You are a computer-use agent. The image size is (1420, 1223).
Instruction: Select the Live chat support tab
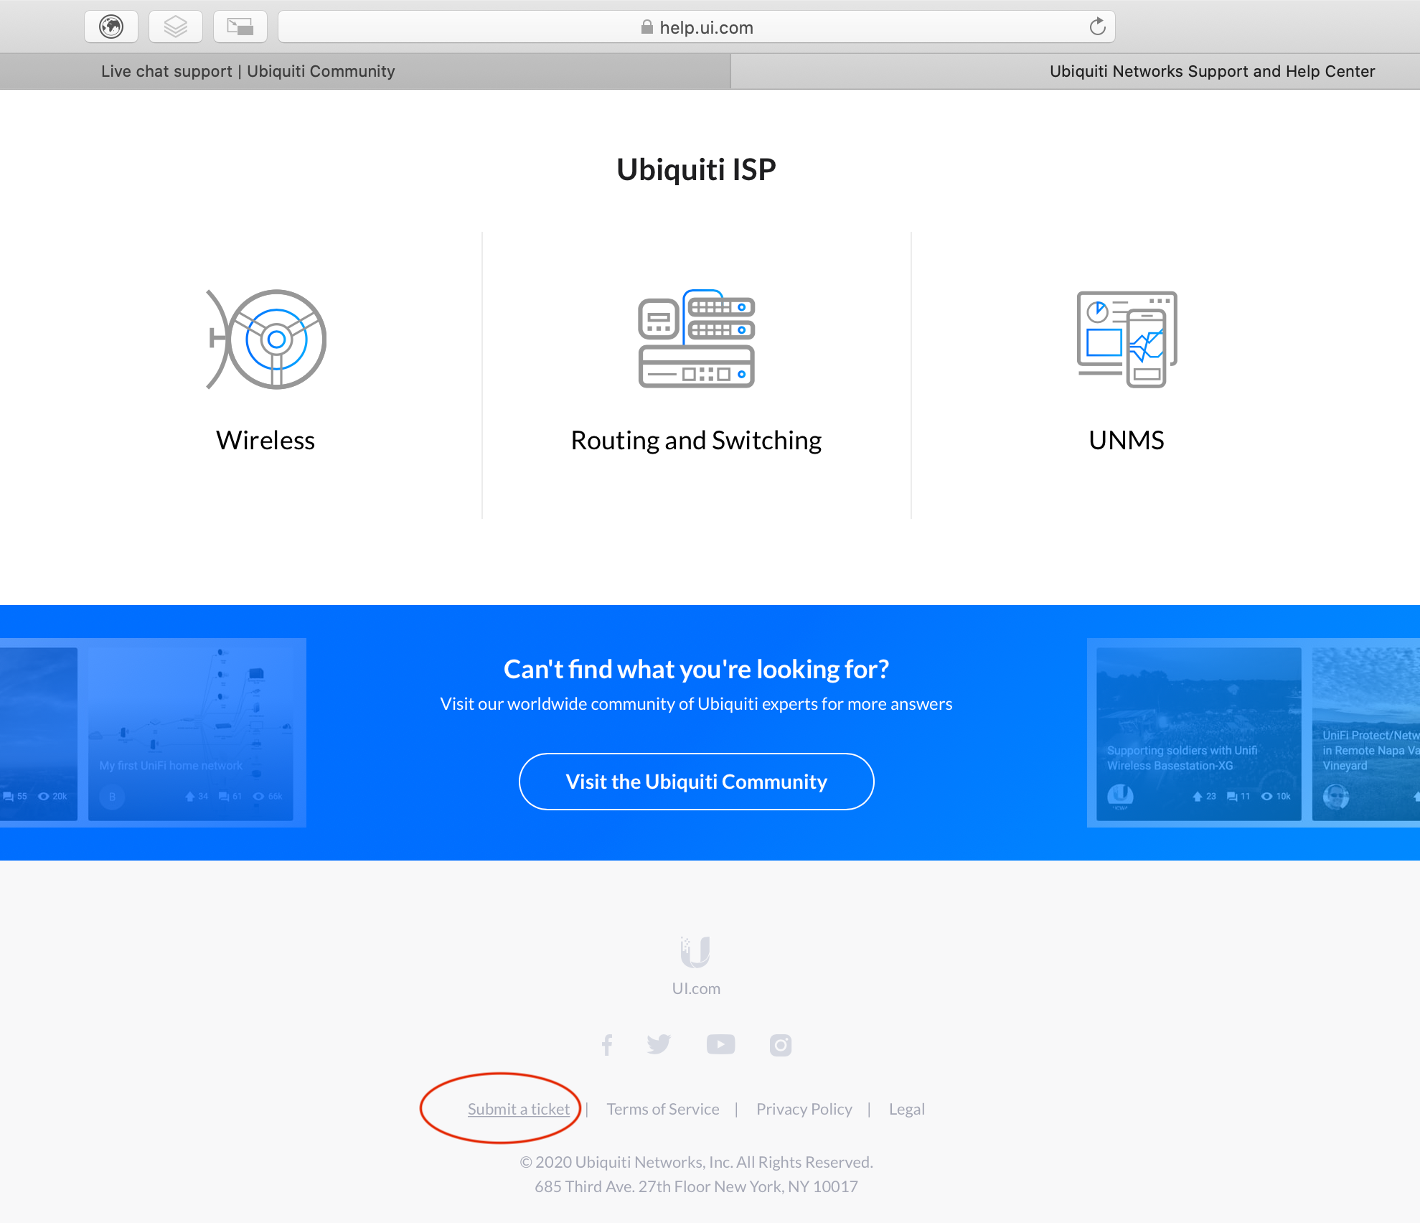pos(249,71)
